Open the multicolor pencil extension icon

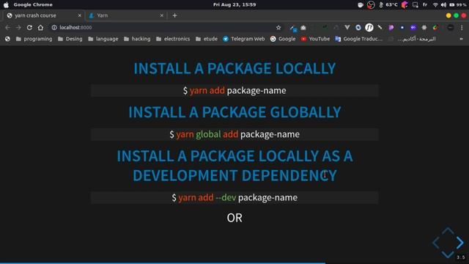click(435, 28)
